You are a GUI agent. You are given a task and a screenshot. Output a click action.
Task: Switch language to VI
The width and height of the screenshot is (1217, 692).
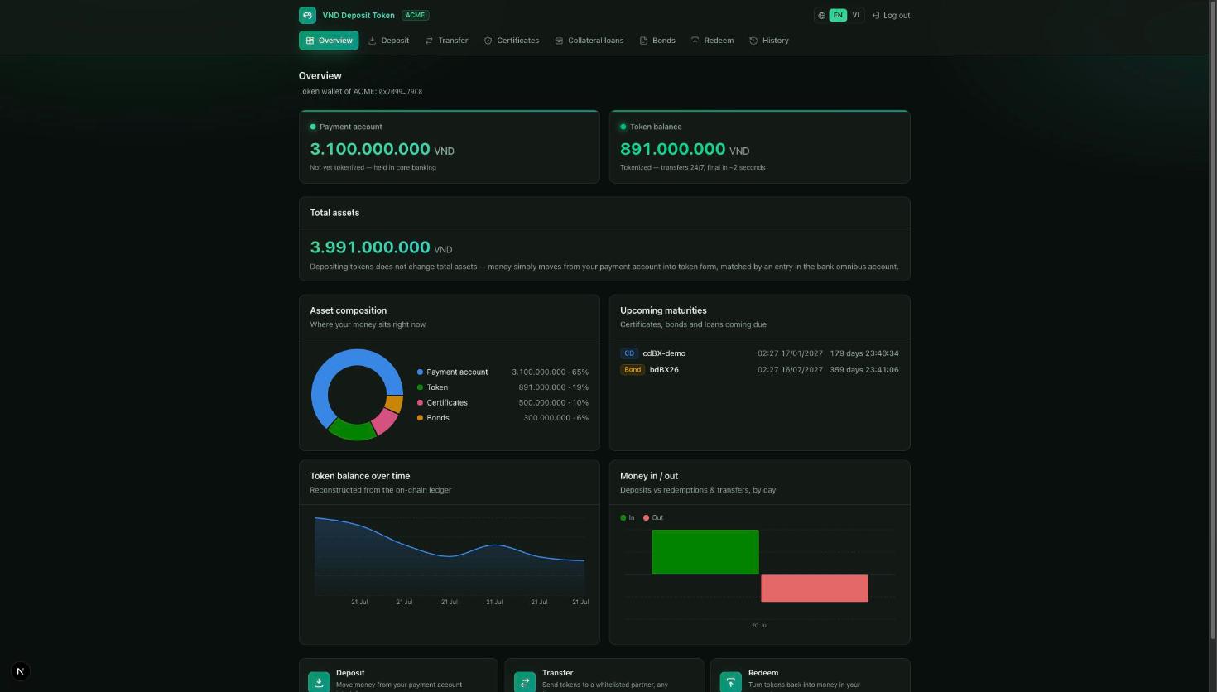click(855, 15)
